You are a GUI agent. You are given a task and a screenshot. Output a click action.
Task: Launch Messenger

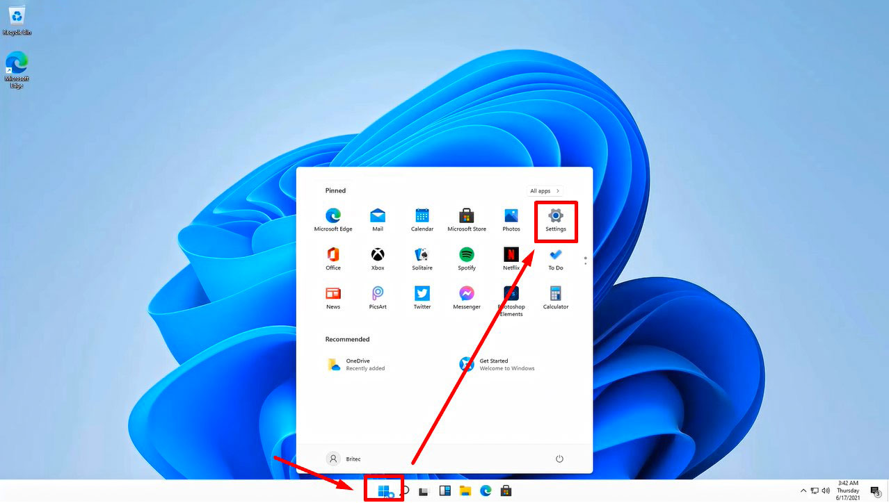tap(467, 298)
